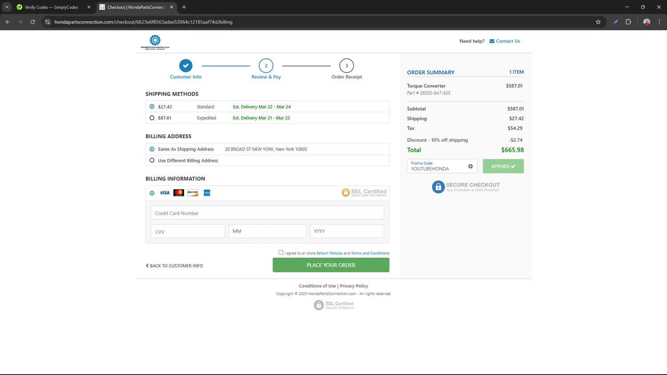Click the MM expiration month field
Viewport: 667px width, 375px height.
click(x=267, y=231)
